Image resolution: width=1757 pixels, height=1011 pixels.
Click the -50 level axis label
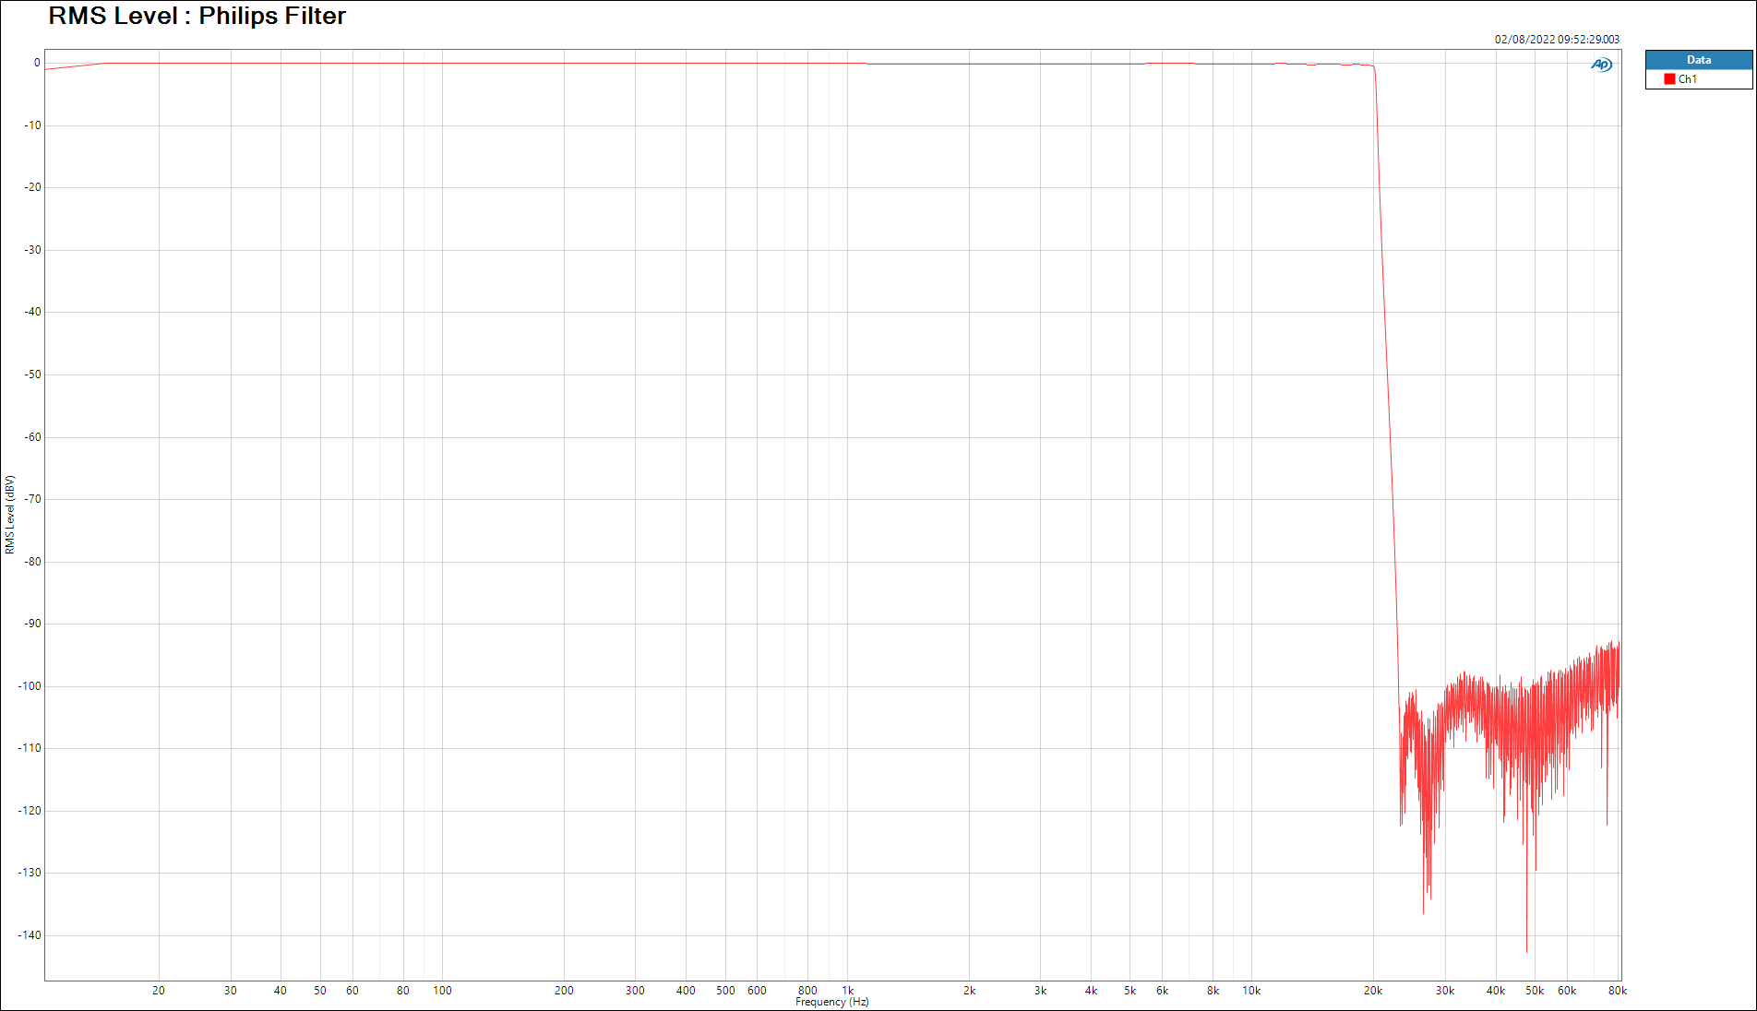33,375
